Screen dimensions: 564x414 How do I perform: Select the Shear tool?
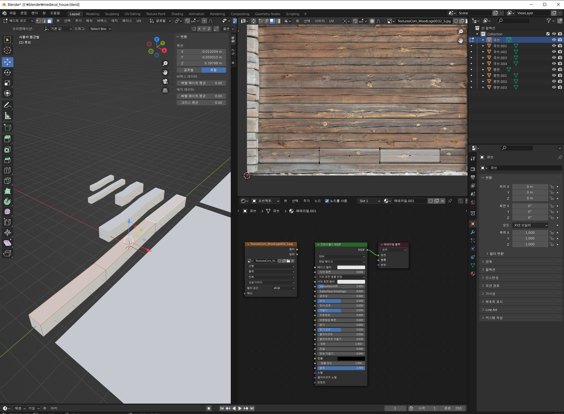click(x=7, y=243)
